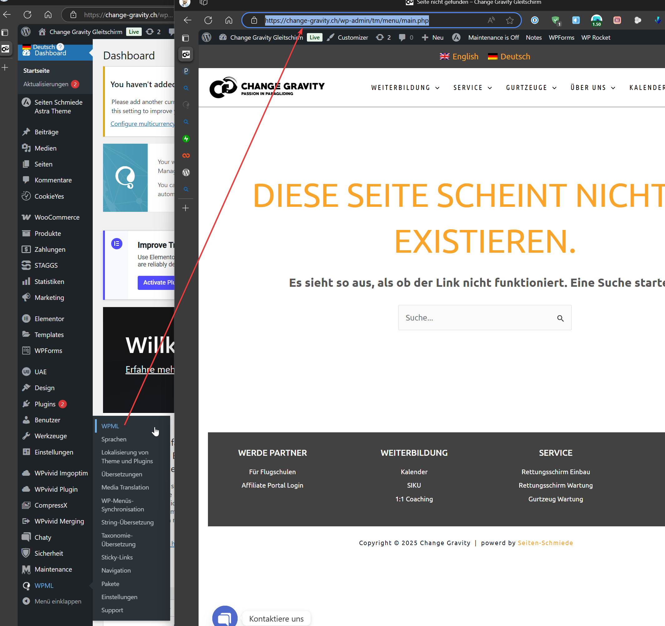Image resolution: width=665 pixels, height=626 pixels.
Task: Open the WordPress logo menu in the right admin bar
Action: click(207, 37)
